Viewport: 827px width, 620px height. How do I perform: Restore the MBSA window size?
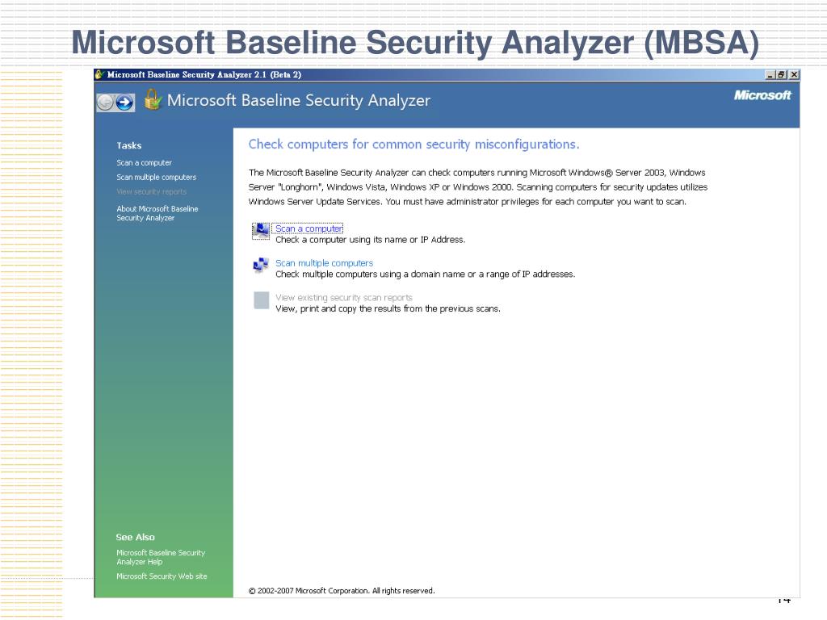point(781,75)
